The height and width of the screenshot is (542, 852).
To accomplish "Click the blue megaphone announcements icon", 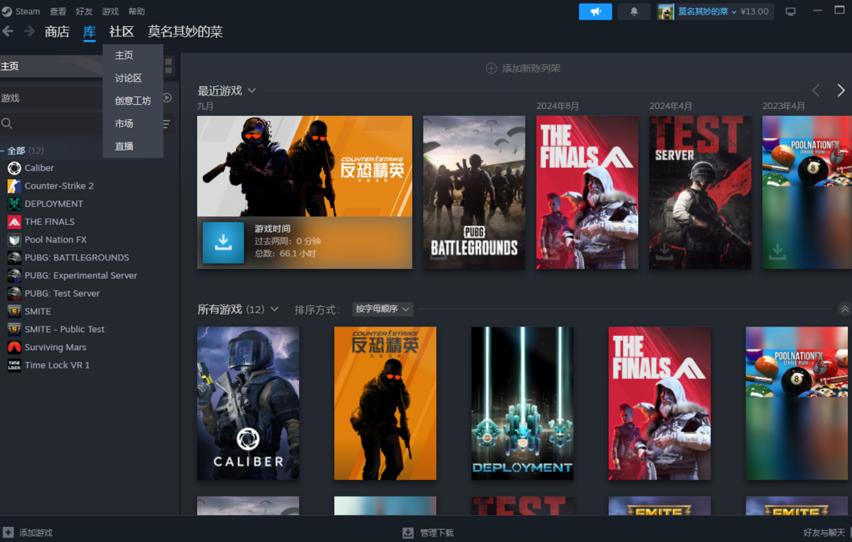I will (595, 12).
